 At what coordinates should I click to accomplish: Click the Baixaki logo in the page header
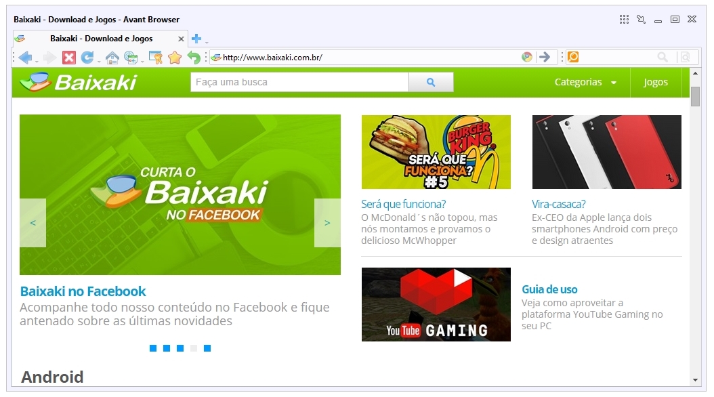(x=78, y=83)
